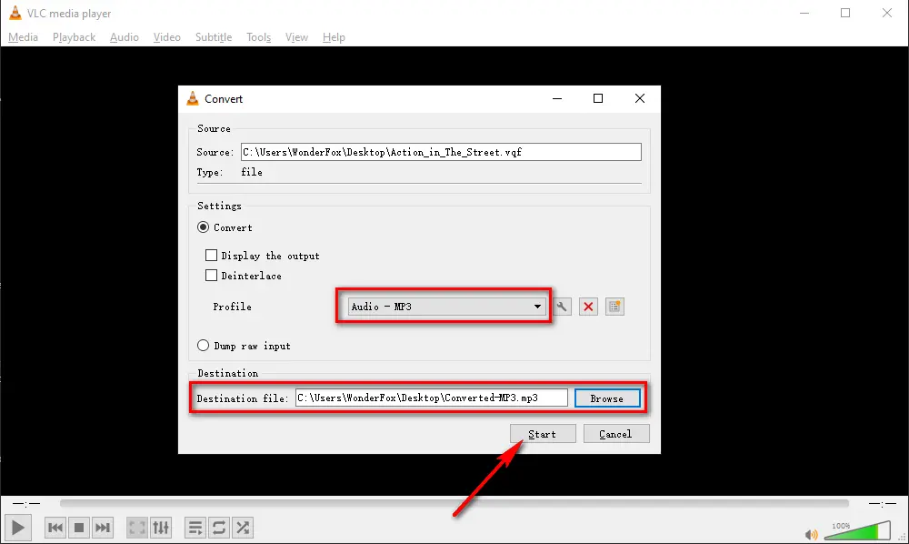Select the Convert radio button
This screenshot has height=544, width=909.
point(203,227)
